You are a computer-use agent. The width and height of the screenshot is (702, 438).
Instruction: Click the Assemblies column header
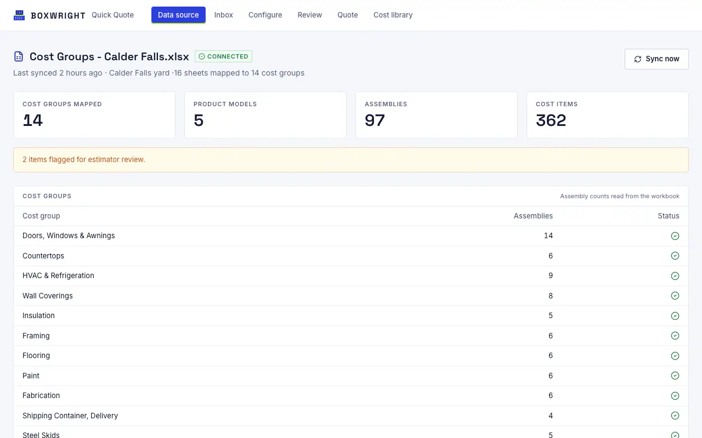533,216
